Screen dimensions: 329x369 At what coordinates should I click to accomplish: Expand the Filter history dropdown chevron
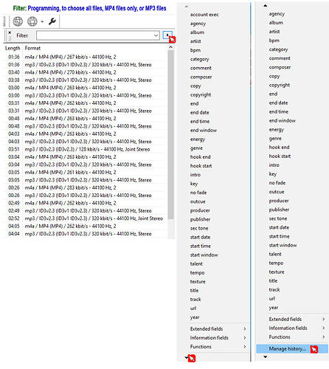pyautogui.click(x=156, y=35)
